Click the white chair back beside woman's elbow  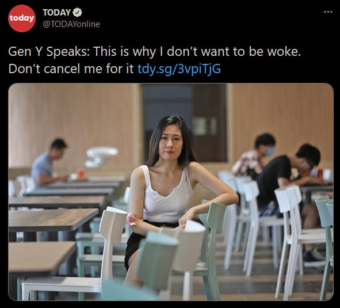tap(113, 226)
